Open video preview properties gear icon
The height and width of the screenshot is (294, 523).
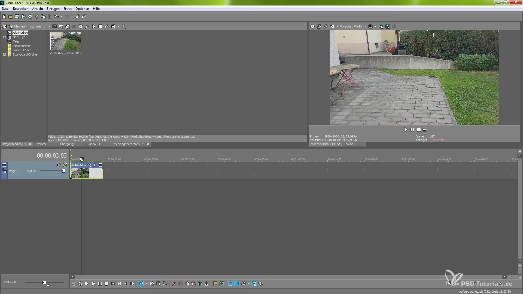click(x=312, y=26)
